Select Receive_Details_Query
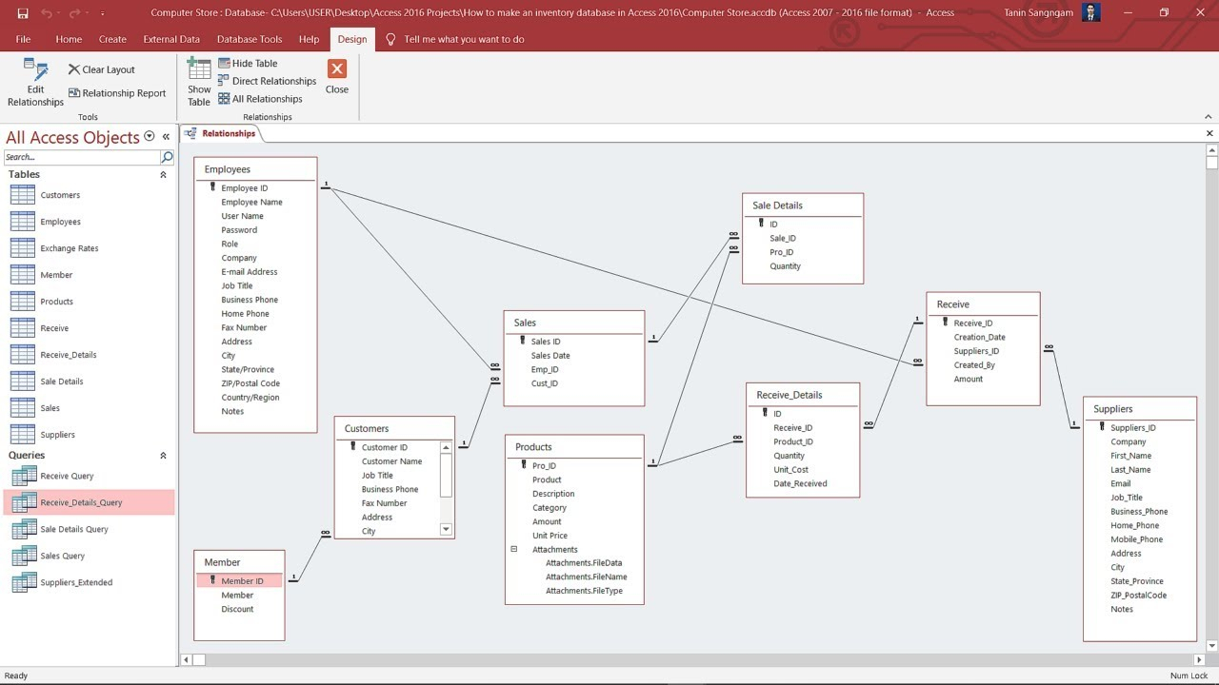This screenshot has width=1219, height=685. click(x=81, y=502)
